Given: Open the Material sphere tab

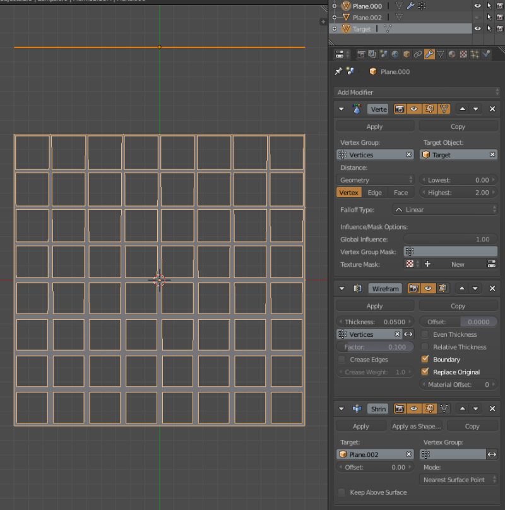Looking at the screenshot, I should click(x=452, y=54).
